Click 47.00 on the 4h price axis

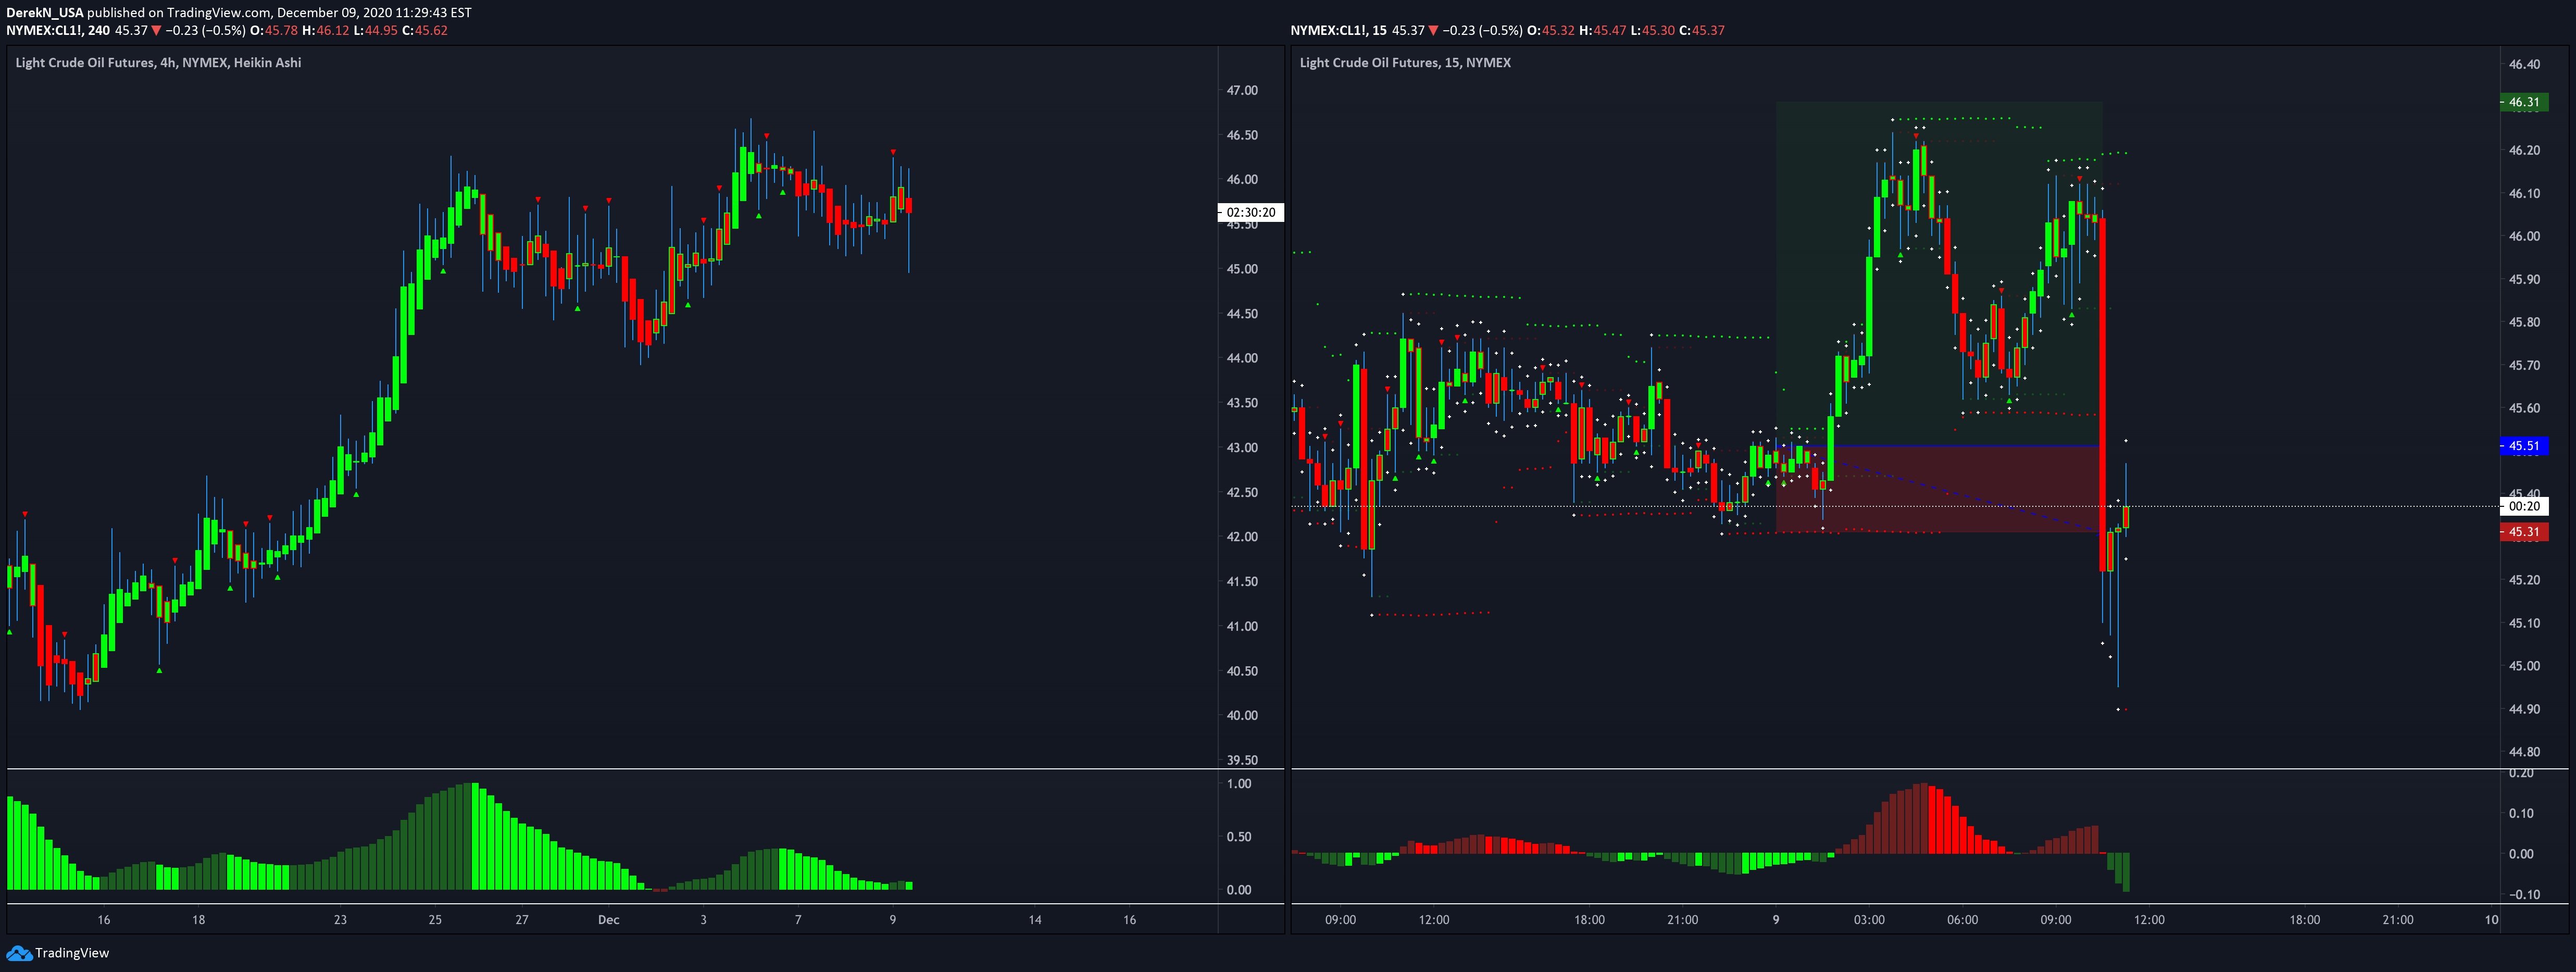pyautogui.click(x=1242, y=90)
